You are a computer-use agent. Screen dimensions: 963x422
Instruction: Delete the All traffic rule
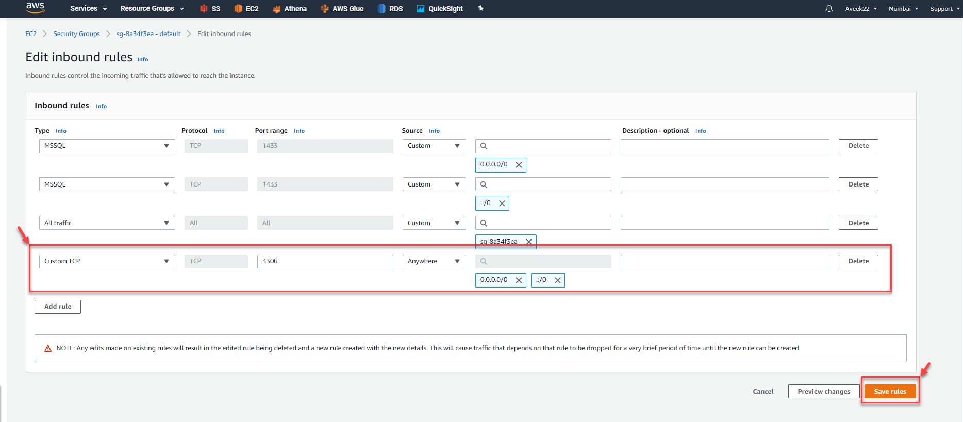click(858, 223)
